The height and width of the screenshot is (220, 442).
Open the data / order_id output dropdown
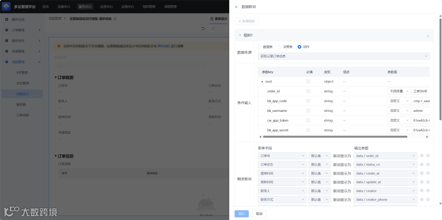click(386, 156)
